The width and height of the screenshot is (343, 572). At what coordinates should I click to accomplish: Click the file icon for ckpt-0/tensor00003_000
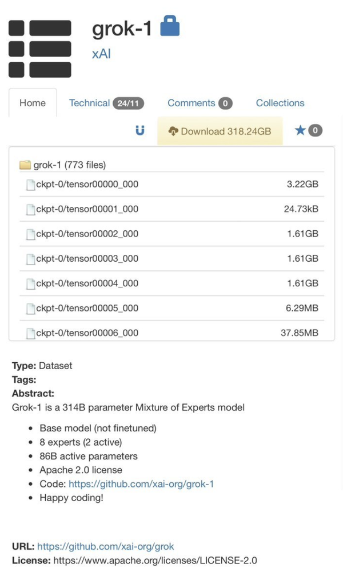tap(31, 259)
